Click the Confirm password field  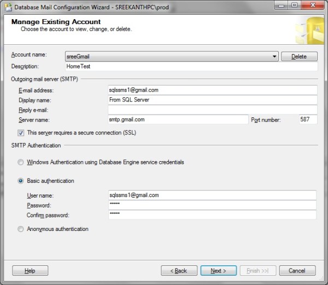(212, 215)
